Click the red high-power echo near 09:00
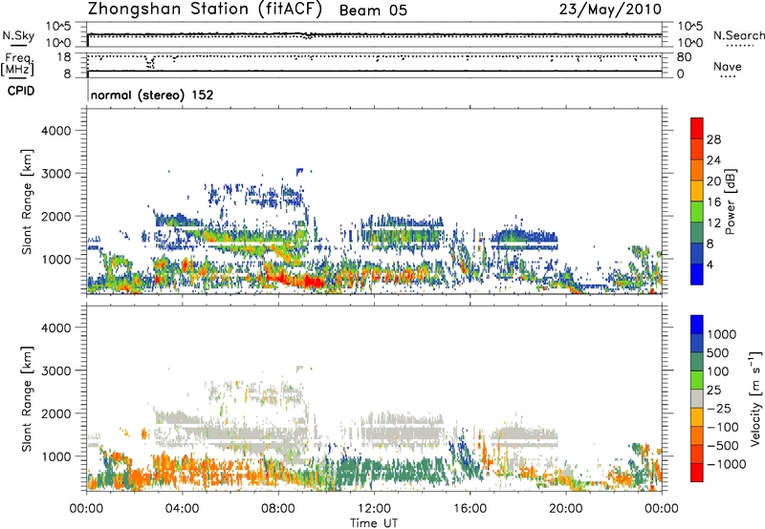 306,282
